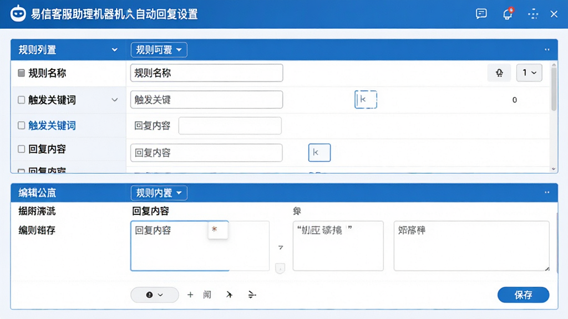Open the more options dots on the 规则列置 panel header

[x=547, y=49]
